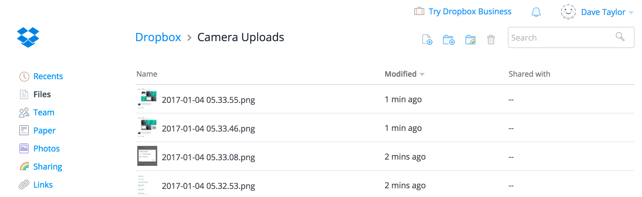This screenshot has height=197, width=642.
Task: Open the New shared folder rainbow icon
Action: pos(470,40)
